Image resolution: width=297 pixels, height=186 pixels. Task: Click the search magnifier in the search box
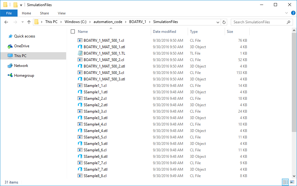288,22
